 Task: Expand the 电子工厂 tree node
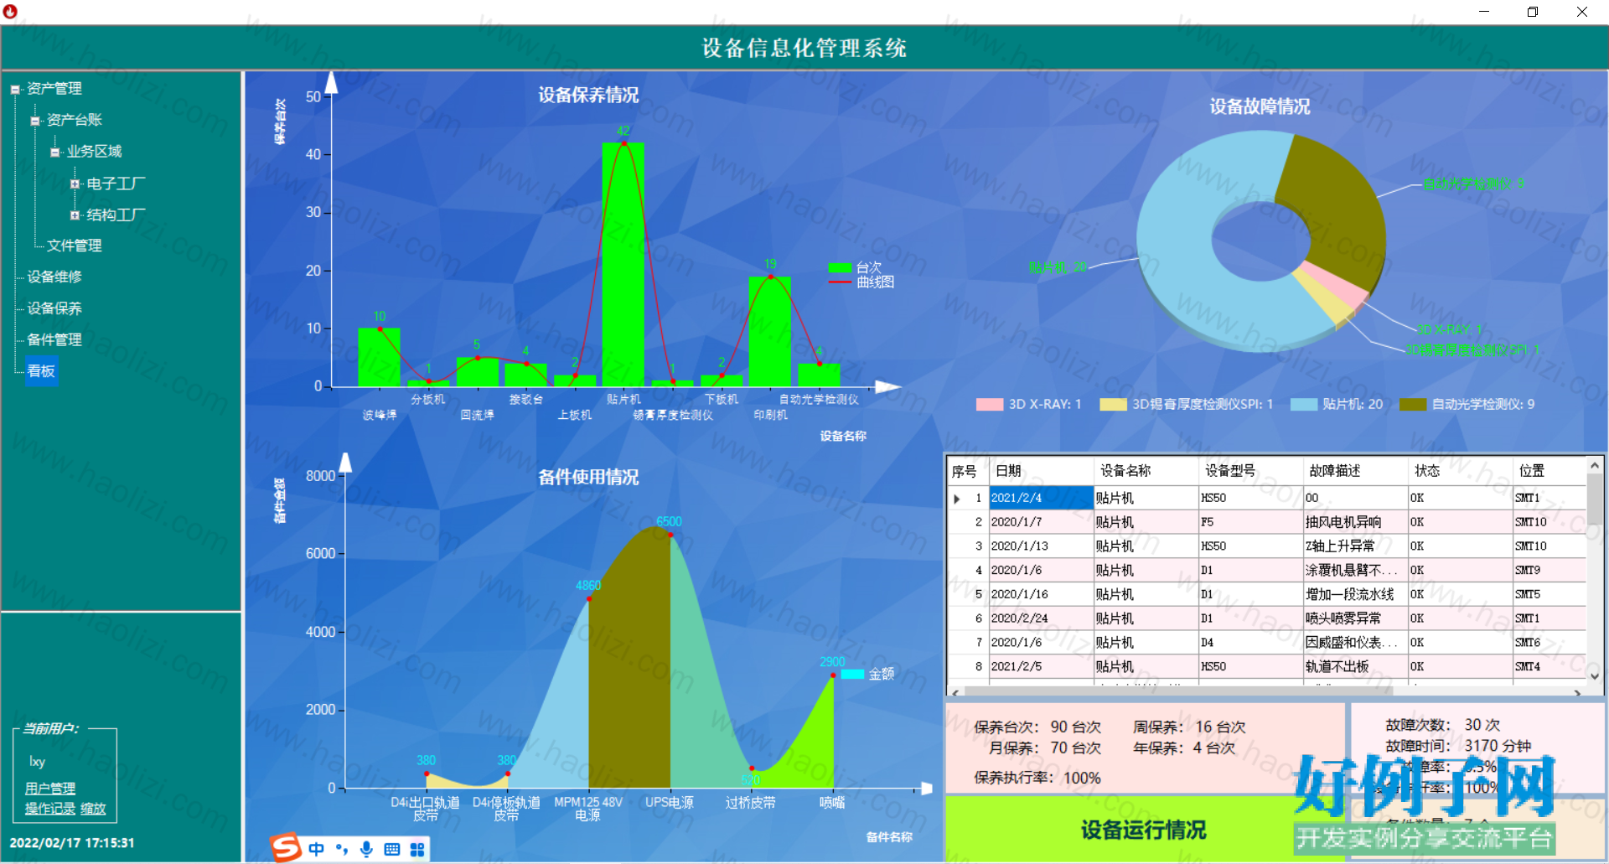pos(75,184)
